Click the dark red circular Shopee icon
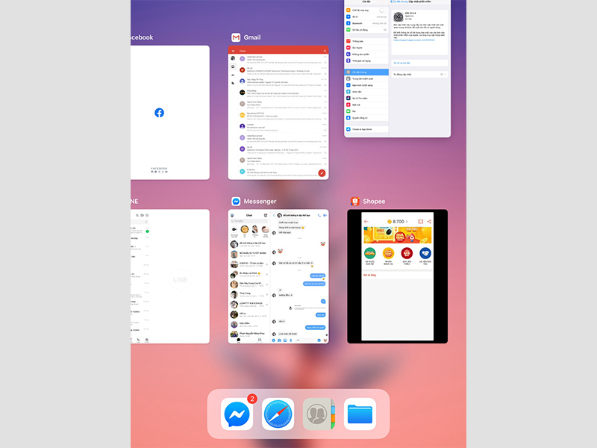 tap(407, 253)
